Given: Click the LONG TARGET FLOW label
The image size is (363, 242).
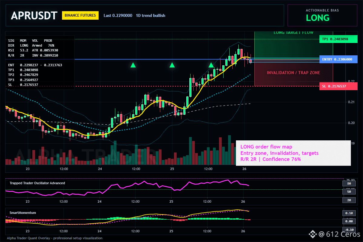Looking at the screenshot, I should (293, 32).
